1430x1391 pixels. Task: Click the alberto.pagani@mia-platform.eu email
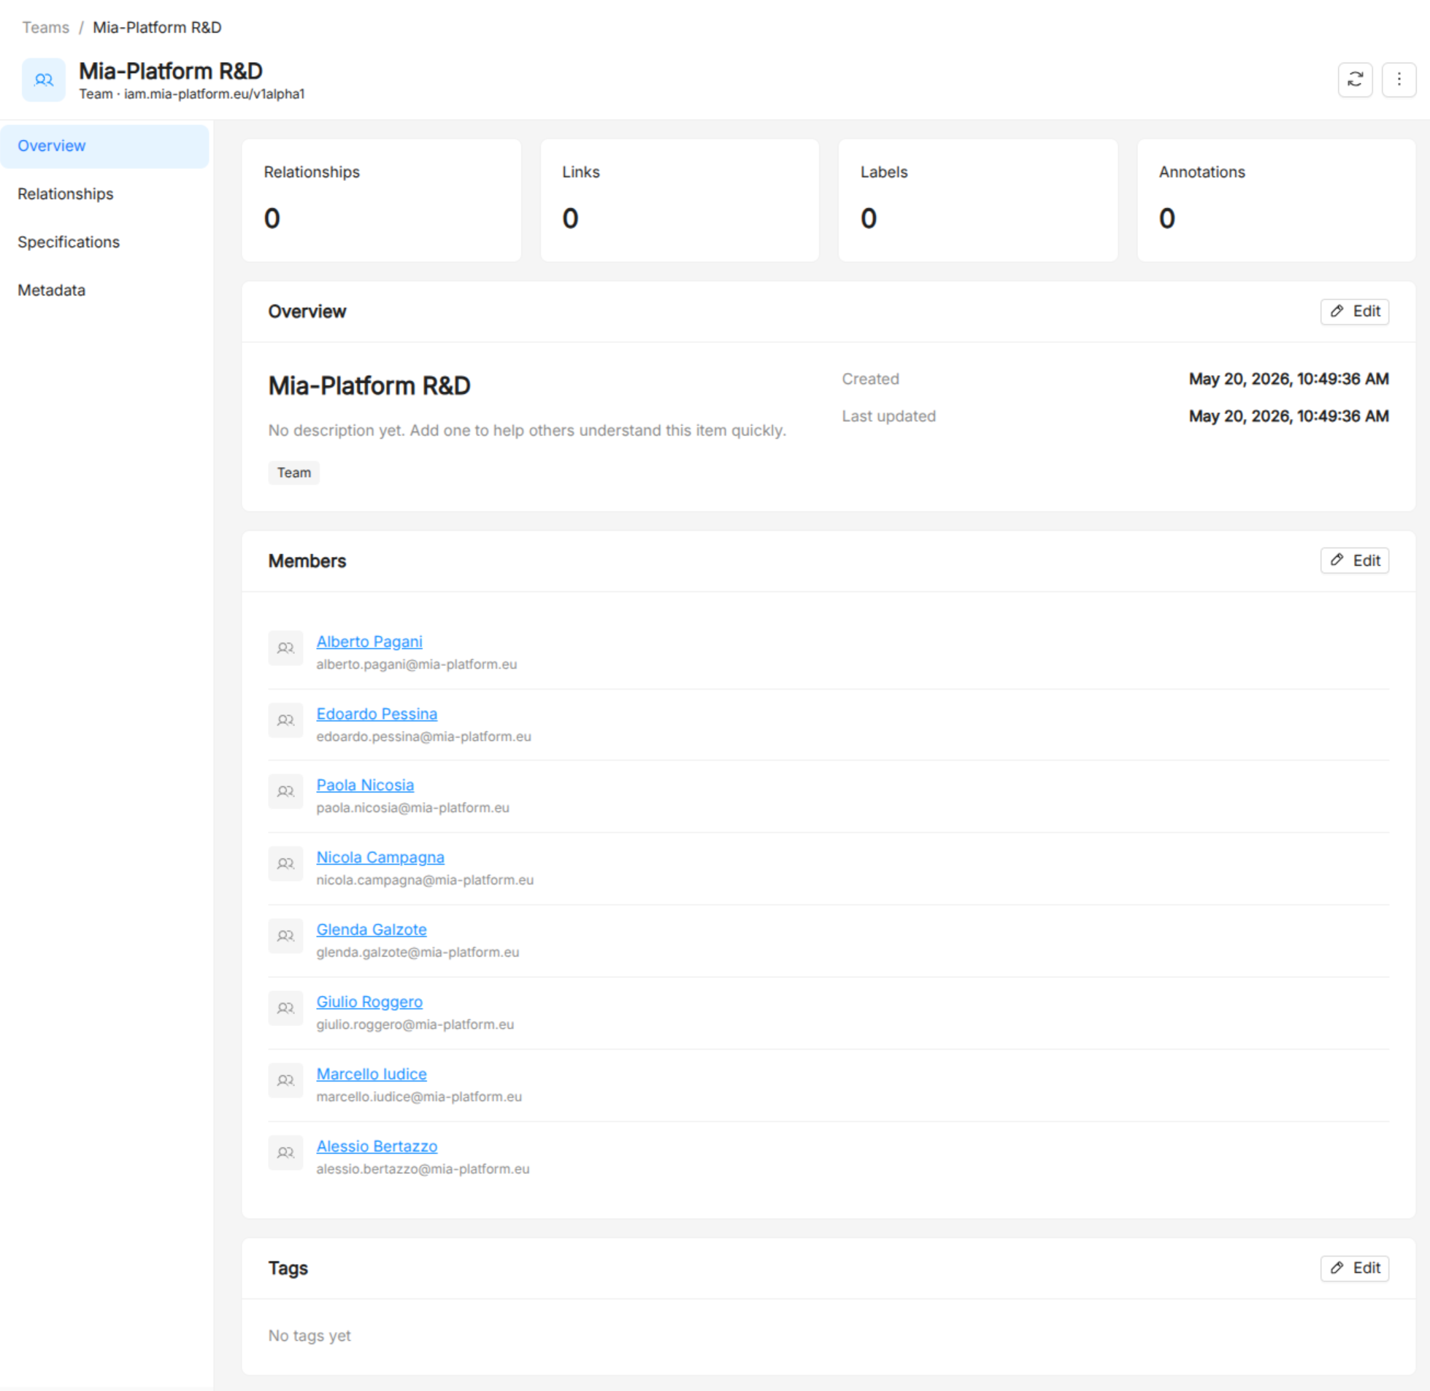point(417,665)
